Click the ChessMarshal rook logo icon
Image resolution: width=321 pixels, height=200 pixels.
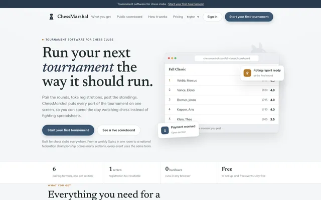(x=51, y=16)
